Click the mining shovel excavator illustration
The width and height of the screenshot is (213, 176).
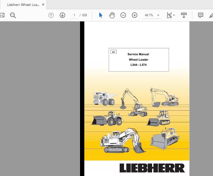(x=123, y=140)
